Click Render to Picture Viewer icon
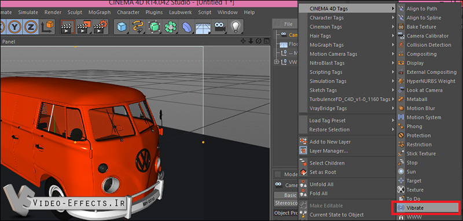This screenshot has height=221, width=463. tap(84, 27)
